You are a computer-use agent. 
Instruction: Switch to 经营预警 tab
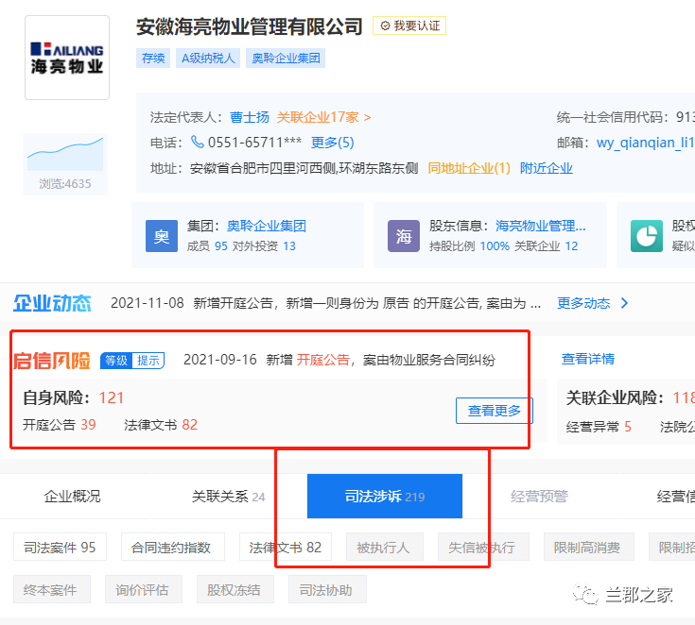(x=539, y=497)
